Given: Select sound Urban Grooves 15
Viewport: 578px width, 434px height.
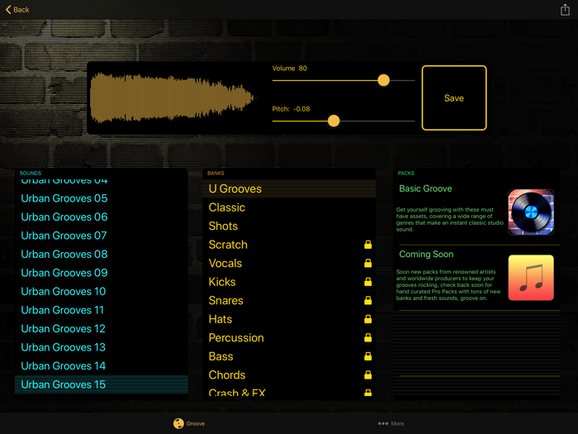Looking at the screenshot, I should click(x=102, y=384).
